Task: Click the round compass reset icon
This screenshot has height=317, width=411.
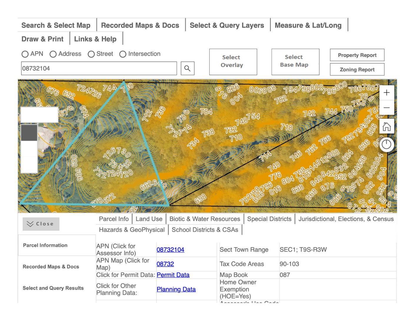Action: [x=386, y=144]
